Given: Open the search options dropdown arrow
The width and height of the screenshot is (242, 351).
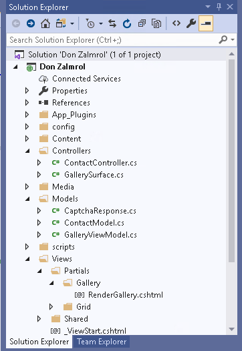Looking at the screenshot, I should click(x=233, y=40).
